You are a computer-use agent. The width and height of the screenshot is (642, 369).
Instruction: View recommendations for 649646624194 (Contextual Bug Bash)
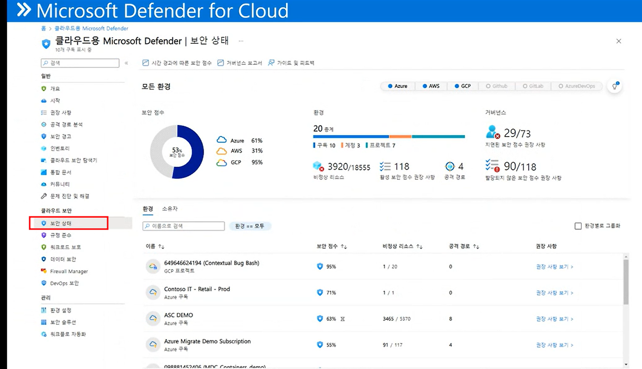555,267
